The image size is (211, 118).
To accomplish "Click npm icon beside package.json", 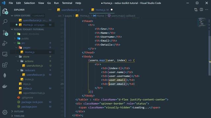I will click(19, 107).
